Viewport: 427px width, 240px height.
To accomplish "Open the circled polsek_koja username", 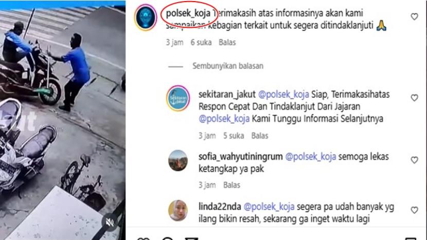I will [188, 13].
